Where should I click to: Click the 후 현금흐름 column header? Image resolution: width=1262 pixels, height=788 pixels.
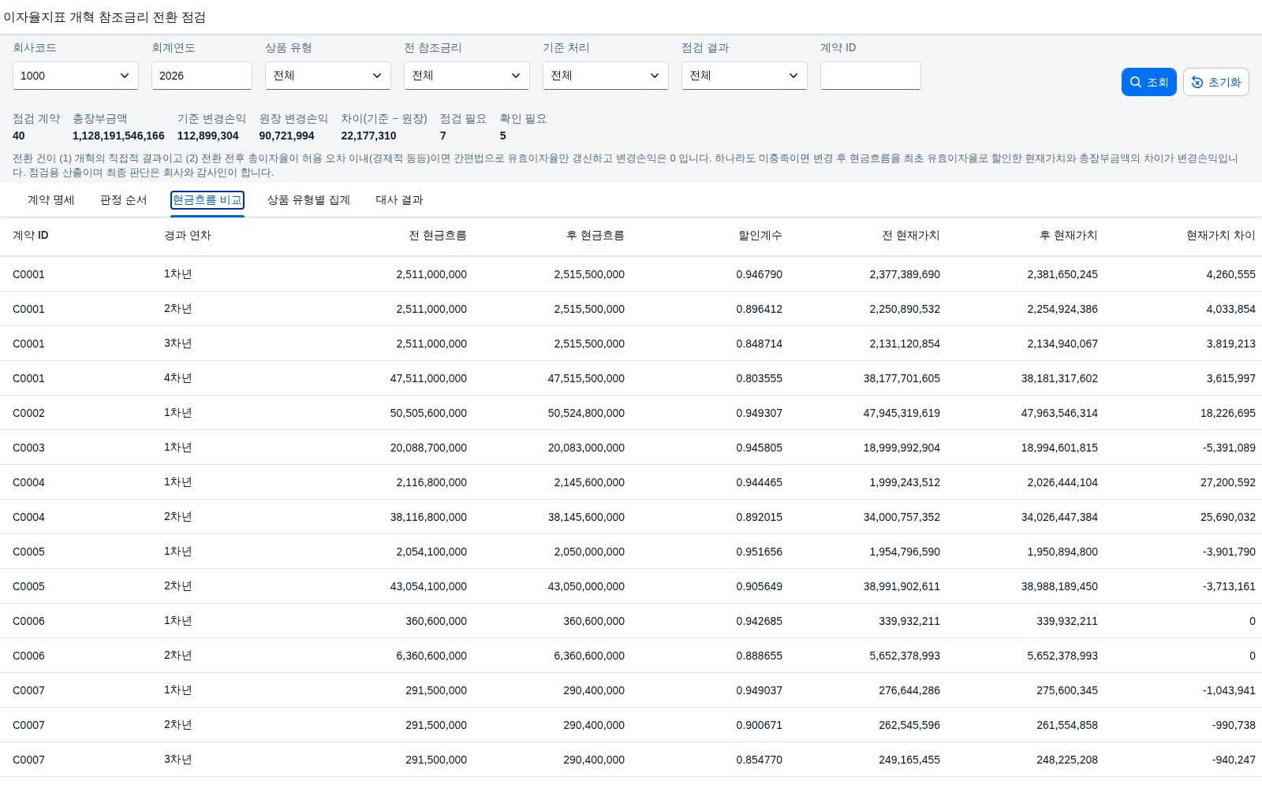pyautogui.click(x=596, y=236)
